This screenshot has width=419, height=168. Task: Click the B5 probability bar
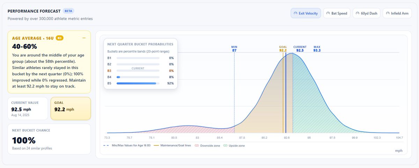click(138, 83)
